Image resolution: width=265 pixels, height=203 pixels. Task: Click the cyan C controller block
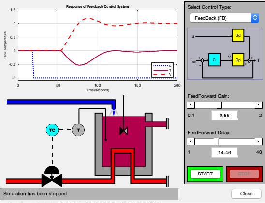[x=214, y=60]
